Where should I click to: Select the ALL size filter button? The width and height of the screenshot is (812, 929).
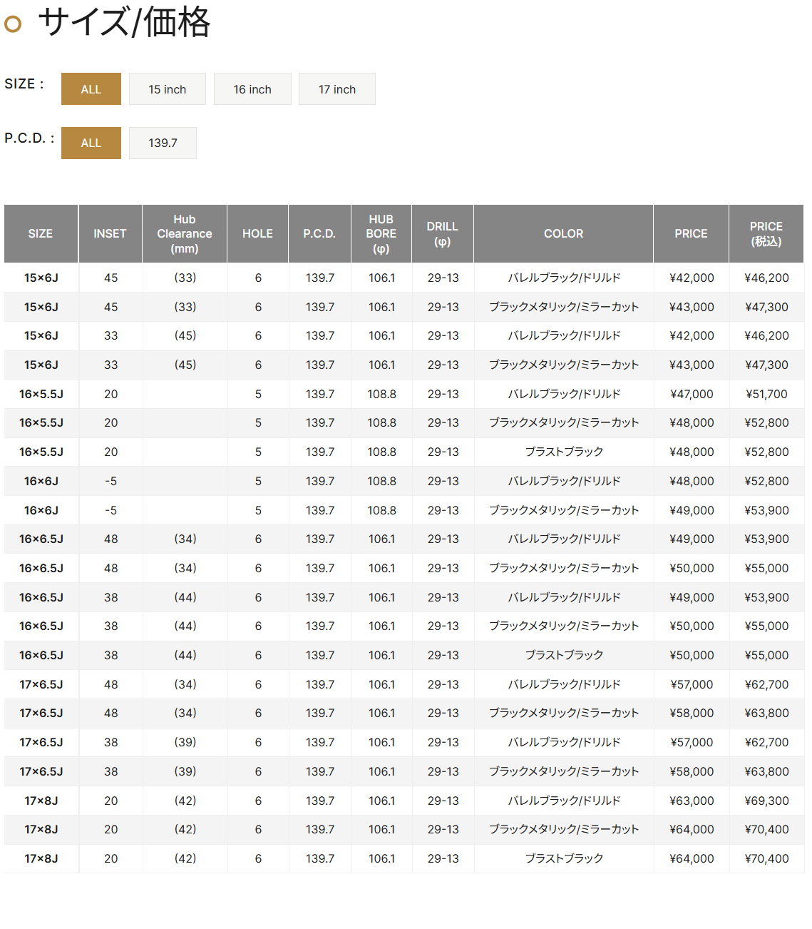(x=91, y=89)
